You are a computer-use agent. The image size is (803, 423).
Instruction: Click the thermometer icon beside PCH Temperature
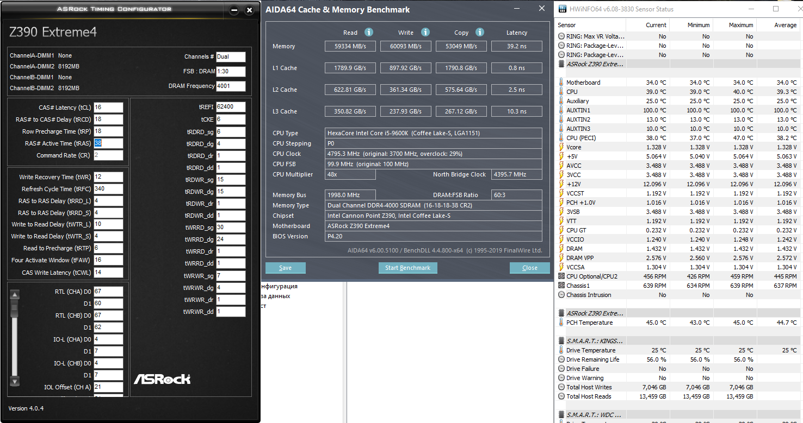(561, 323)
